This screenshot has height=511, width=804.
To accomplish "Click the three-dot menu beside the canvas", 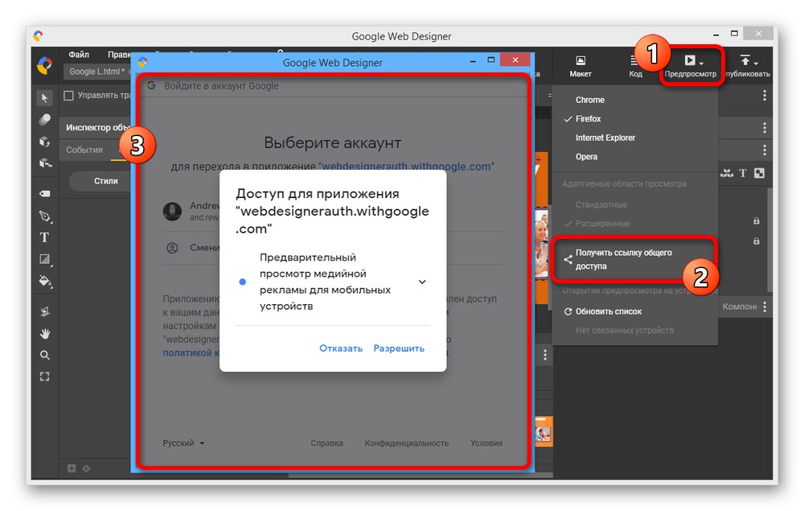I will (544, 355).
